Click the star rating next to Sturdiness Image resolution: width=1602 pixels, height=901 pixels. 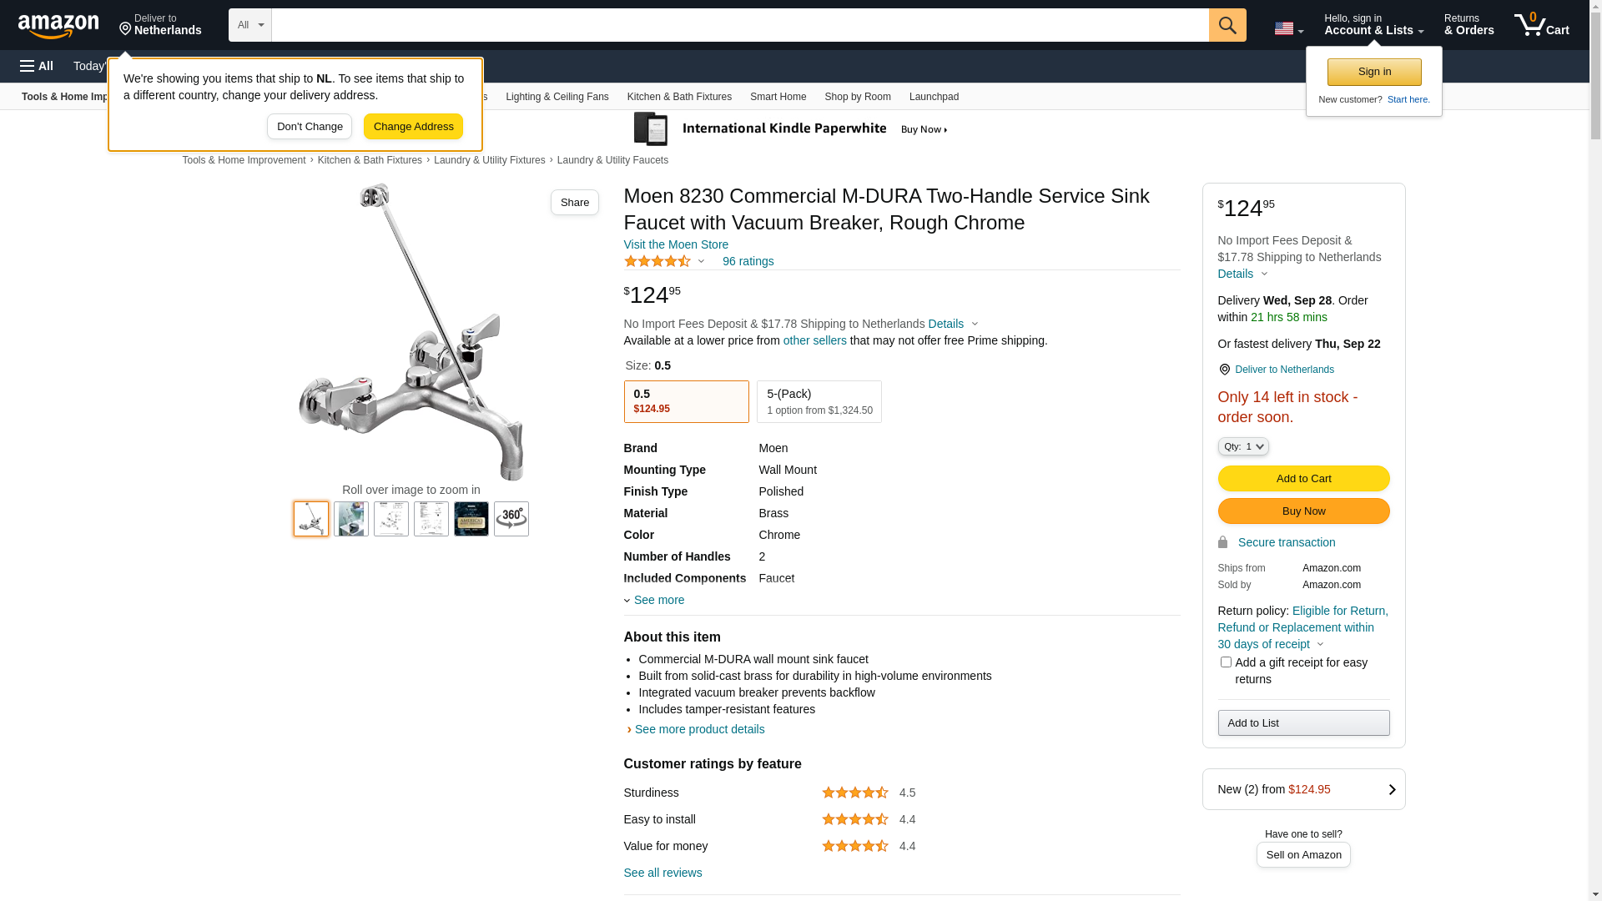click(854, 793)
